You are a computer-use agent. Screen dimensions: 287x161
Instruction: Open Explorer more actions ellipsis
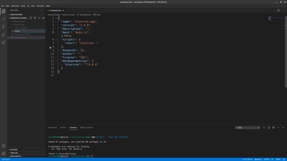(42, 10)
